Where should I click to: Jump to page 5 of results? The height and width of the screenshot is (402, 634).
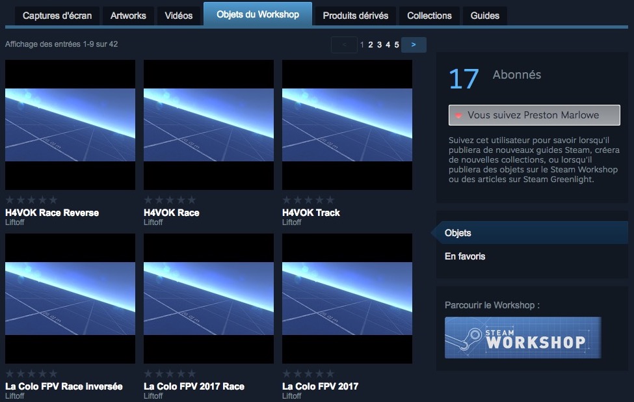[x=397, y=45]
